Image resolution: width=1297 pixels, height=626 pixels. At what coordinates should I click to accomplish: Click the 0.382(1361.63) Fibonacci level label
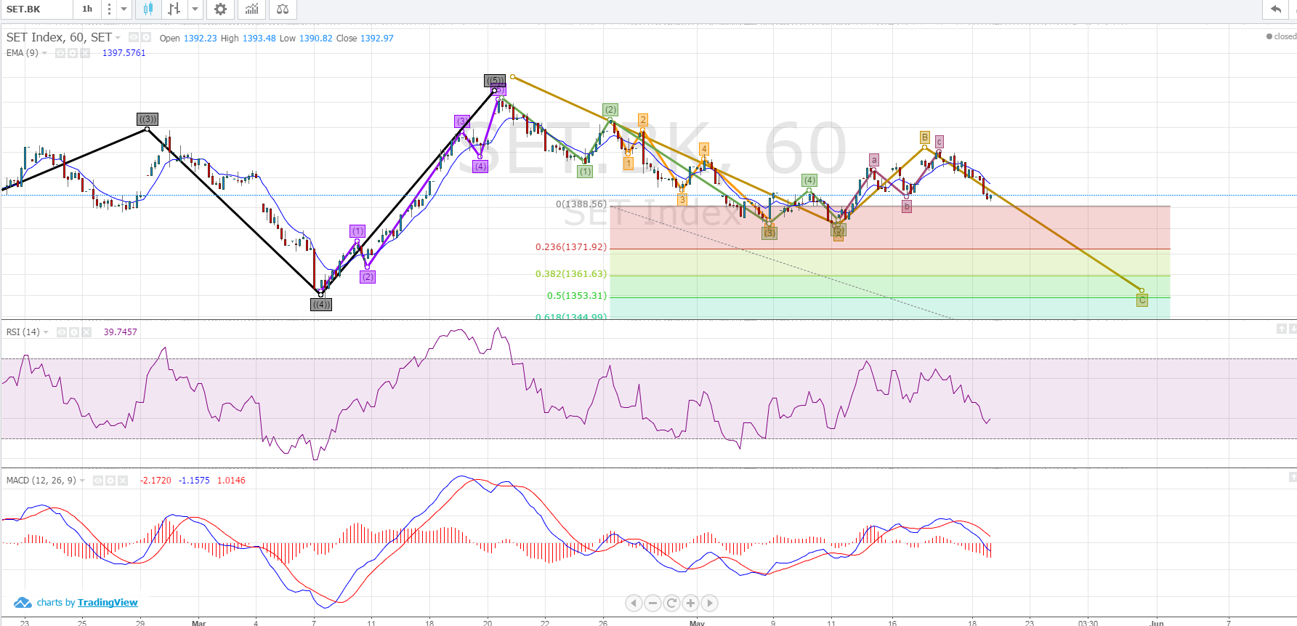[x=571, y=274]
